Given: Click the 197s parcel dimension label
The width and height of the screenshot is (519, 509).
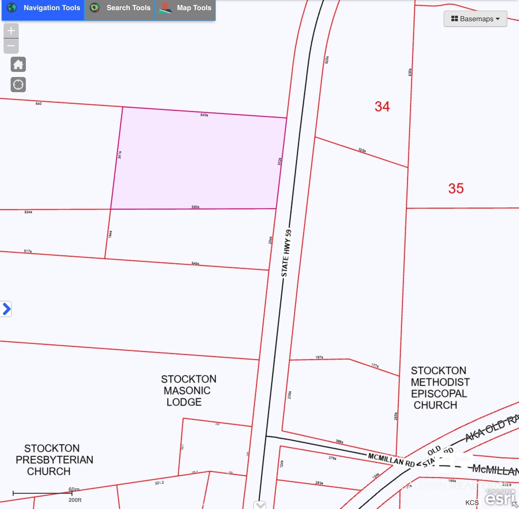Looking at the screenshot, I should pyautogui.click(x=319, y=357).
